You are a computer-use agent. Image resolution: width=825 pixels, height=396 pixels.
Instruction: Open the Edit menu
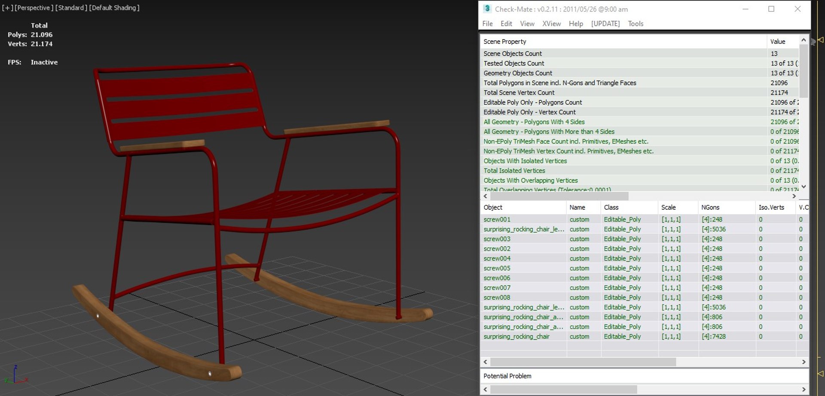tap(506, 24)
